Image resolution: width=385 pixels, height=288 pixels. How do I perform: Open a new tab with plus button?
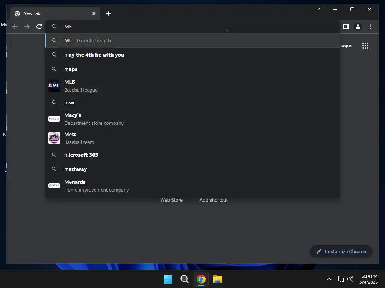click(x=108, y=13)
